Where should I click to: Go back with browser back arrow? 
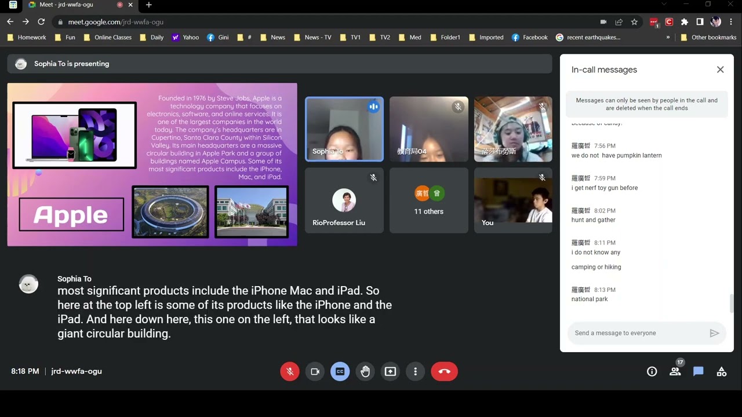tap(10, 21)
